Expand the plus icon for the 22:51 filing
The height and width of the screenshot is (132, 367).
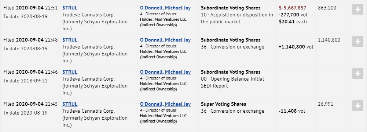[x=357, y=9]
